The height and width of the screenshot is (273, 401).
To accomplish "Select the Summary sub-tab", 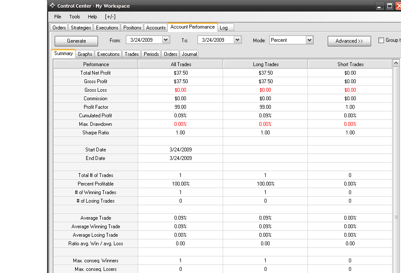I will [x=64, y=53].
